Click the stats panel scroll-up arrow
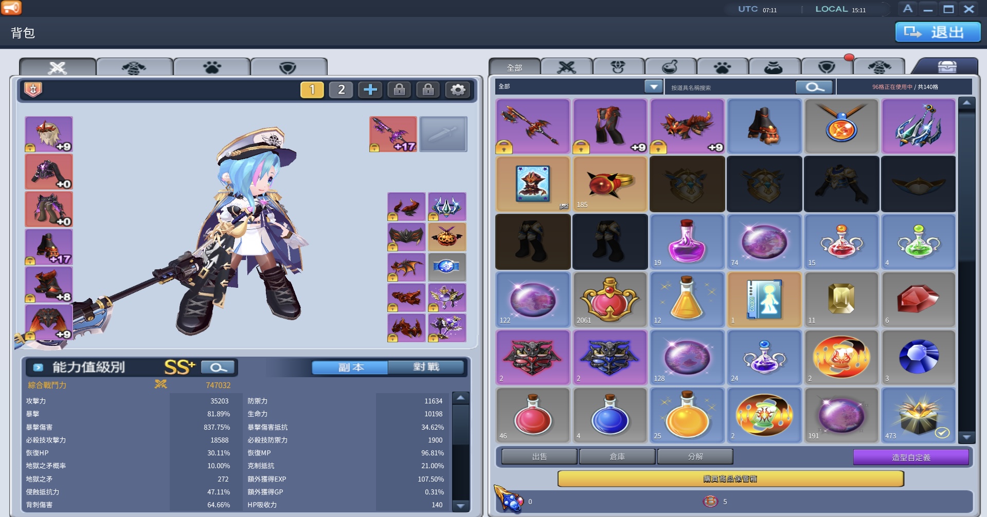This screenshot has height=517, width=987. (x=461, y=398)
